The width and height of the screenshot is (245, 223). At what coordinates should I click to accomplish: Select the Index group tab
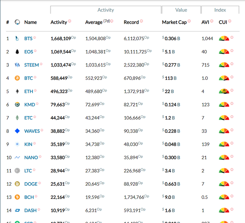[220, 10]
